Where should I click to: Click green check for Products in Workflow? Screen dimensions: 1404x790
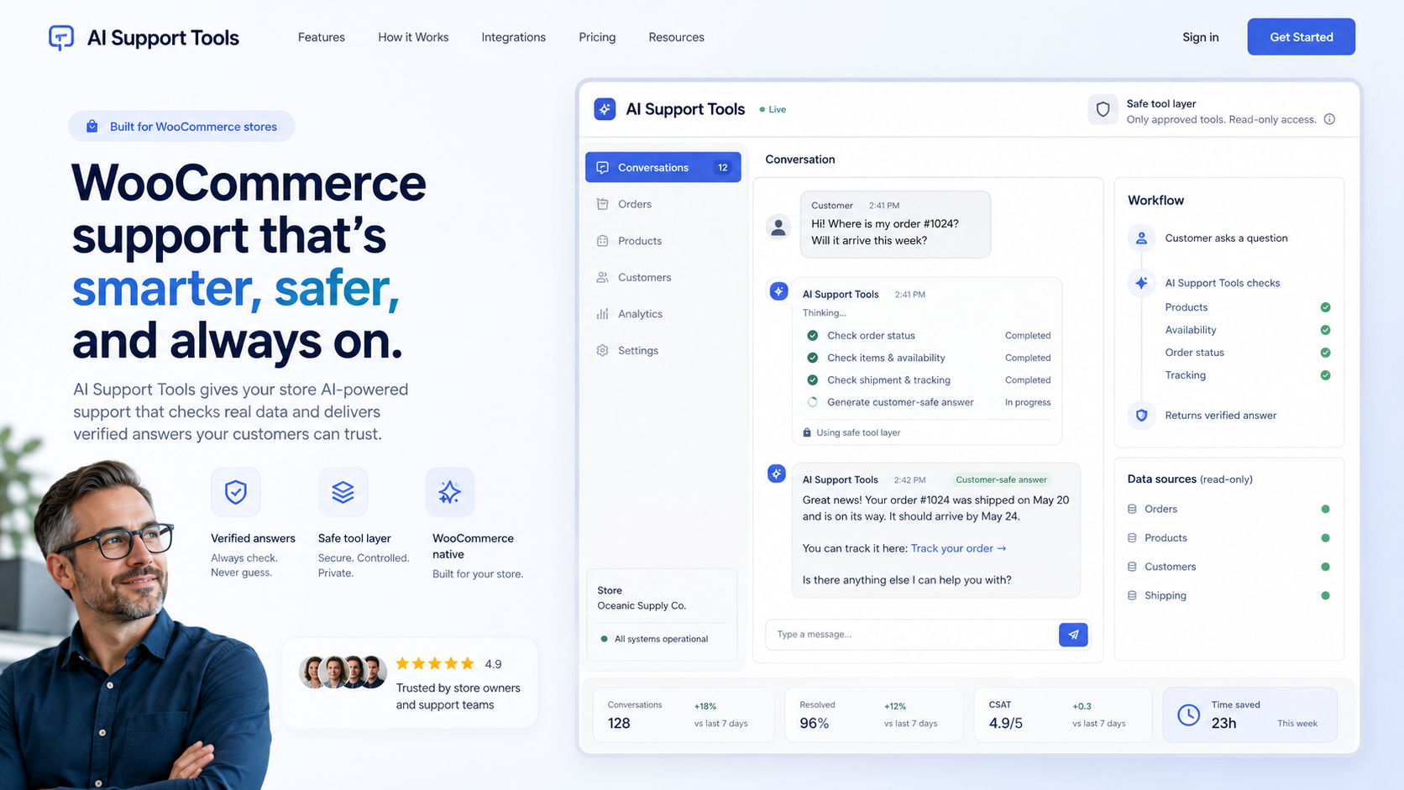pos(1325,307)
